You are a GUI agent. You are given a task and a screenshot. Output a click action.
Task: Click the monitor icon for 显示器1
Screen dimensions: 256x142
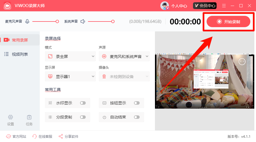coord(50,76)
